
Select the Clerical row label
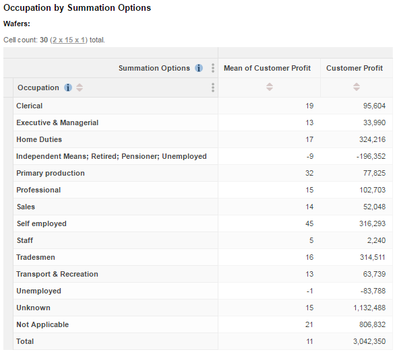tap(29, 106)
